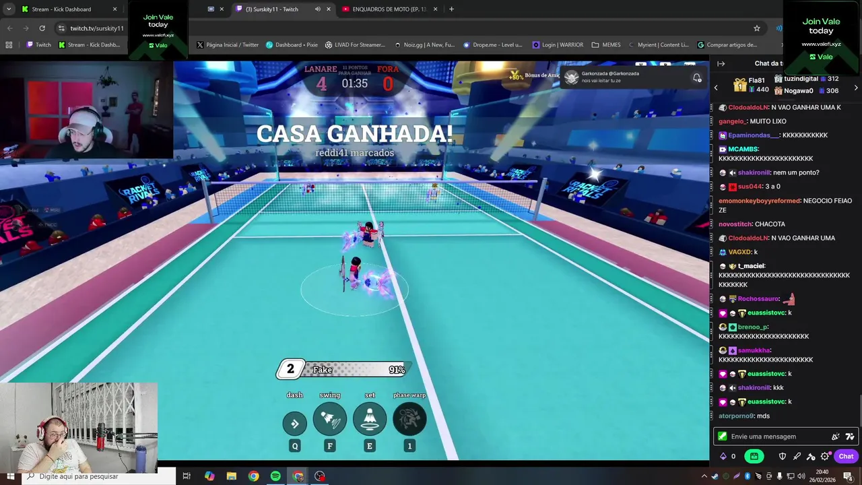This screenshot has height=485, width=862.
Task: Open the tab search dropdown
Action: coord(8,9)
